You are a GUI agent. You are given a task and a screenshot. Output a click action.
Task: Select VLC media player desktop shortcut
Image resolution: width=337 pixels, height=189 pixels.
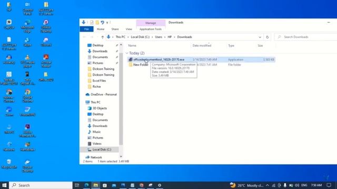point(27,61)
